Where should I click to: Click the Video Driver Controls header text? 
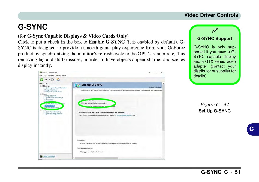211,15
